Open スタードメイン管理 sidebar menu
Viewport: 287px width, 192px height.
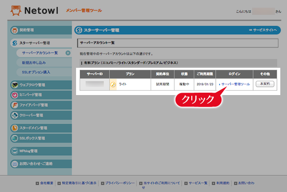click(41, 128)
